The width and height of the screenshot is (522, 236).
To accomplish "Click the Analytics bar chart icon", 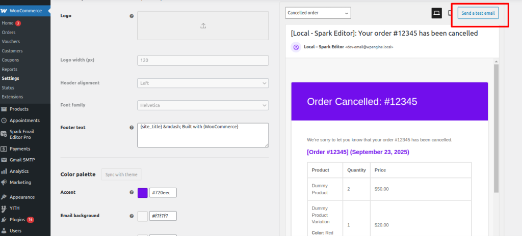I will 4,171.
